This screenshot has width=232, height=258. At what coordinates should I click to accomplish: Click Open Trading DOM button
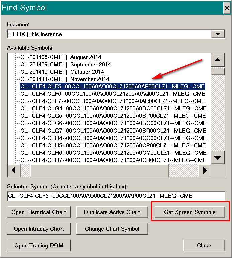pyautogui.click(x=39, y=246)
